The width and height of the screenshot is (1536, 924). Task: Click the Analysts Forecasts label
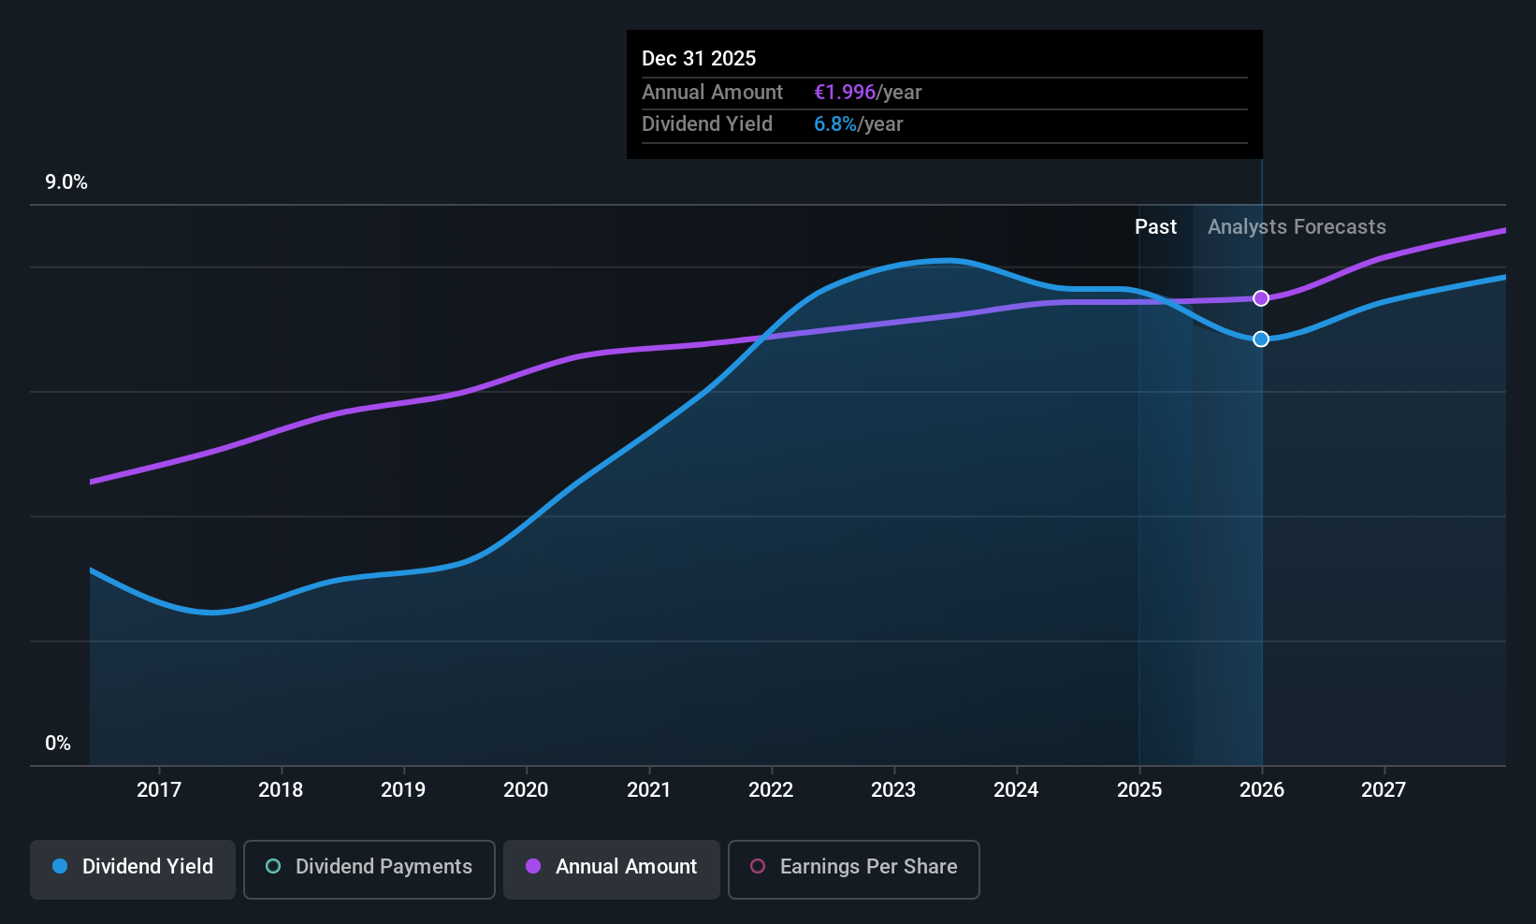[1297, 227]
